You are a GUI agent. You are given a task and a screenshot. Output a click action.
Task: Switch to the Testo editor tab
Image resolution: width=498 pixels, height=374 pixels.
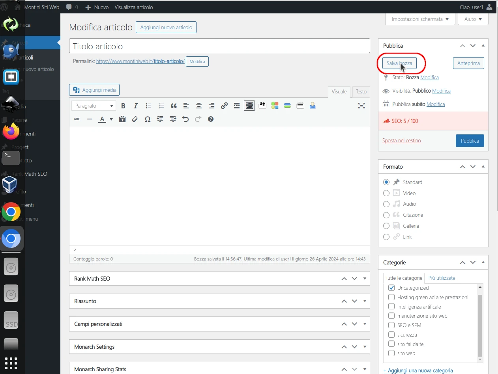[x=361, y=91]
